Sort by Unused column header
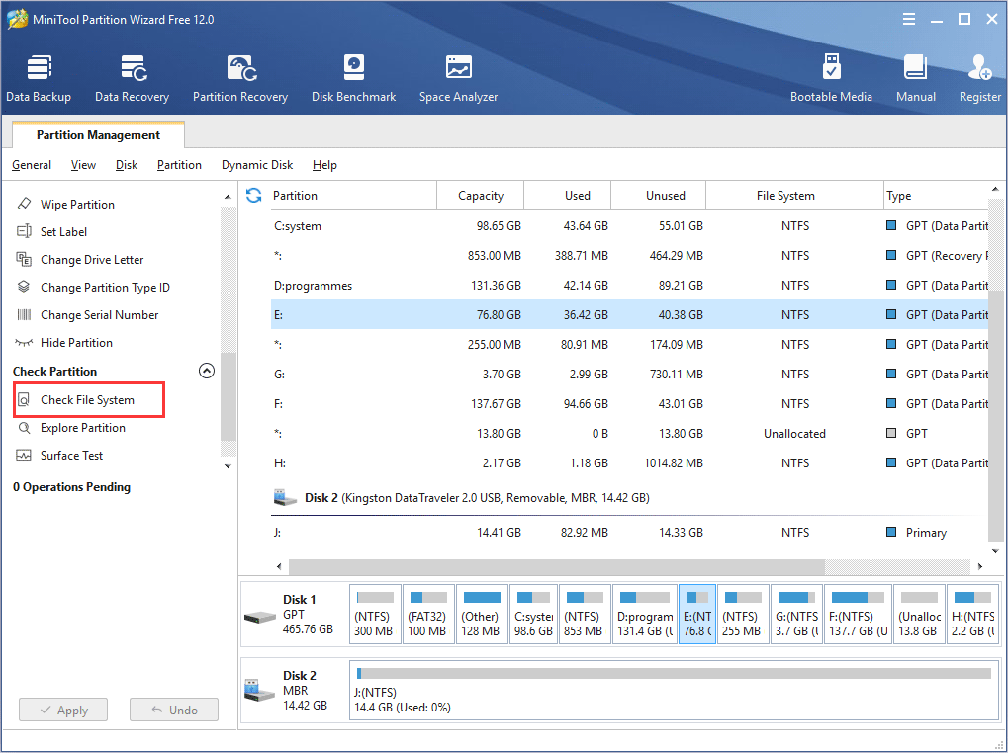This screenshot has height=753, width=1008. tap(658, 195)
